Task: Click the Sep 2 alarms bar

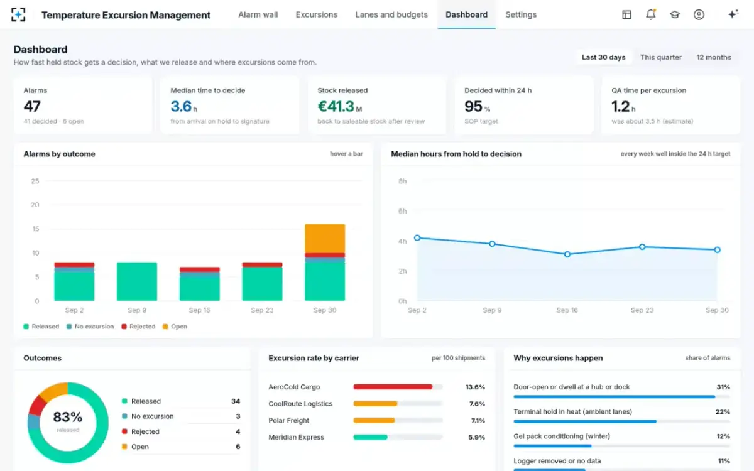Action: pyautogui.click(x=74, y=281)
